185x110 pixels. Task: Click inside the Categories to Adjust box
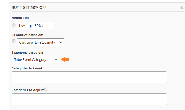(x=89, y=99)
